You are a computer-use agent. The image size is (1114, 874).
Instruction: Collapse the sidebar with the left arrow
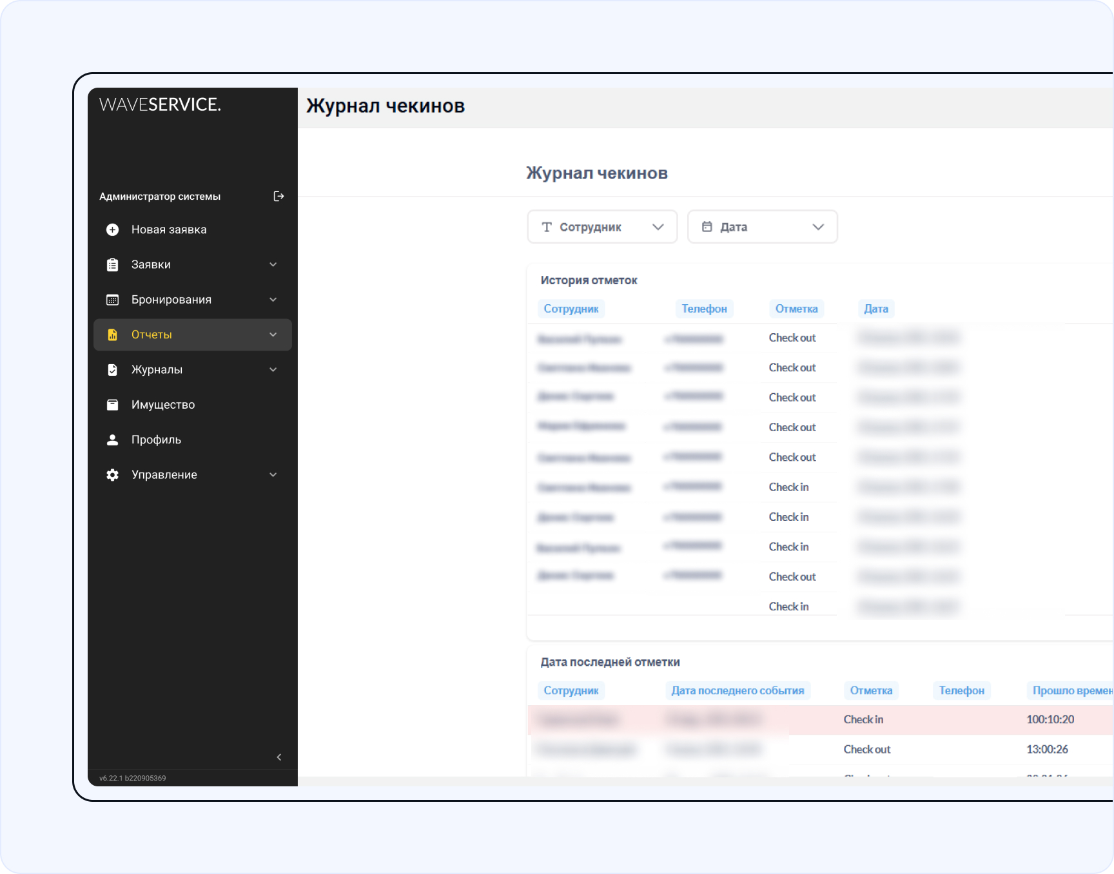point(278,757)
